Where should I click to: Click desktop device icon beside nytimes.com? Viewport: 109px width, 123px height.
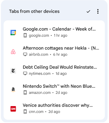(x=25, y=73)
